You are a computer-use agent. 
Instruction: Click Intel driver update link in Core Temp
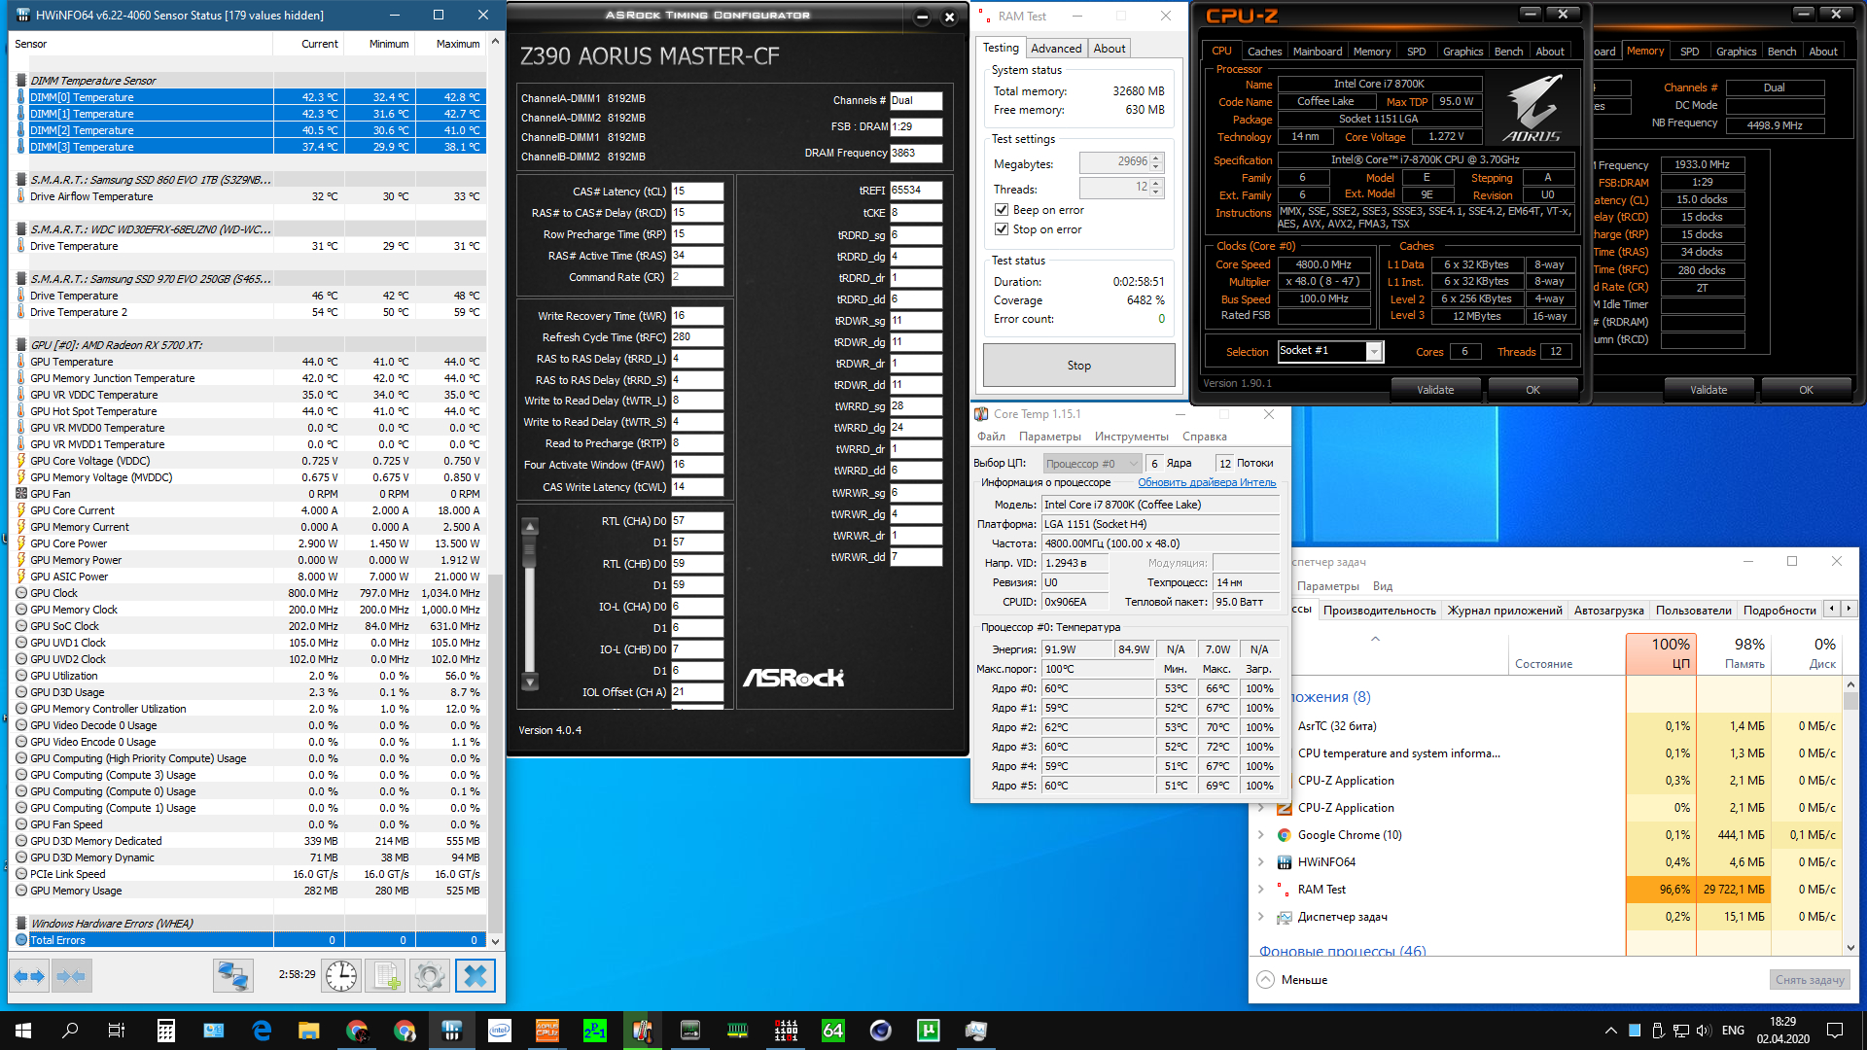click(1207, 483)
